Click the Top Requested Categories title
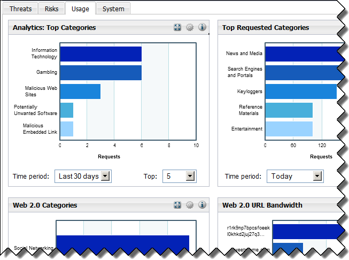This screenshot has width=349, height=260. click(266, 27)
